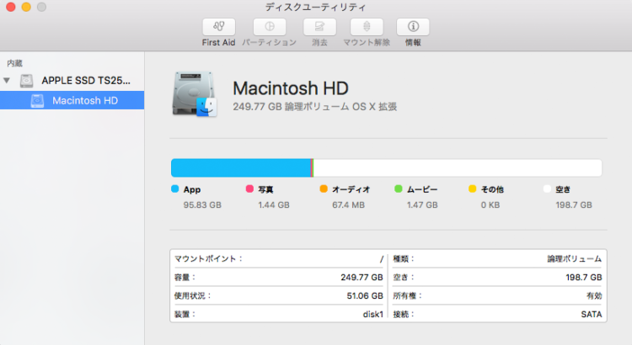Click the 1.47 GB ムービー value
This screenshot has width=632, height=345.
pos(422,205)
